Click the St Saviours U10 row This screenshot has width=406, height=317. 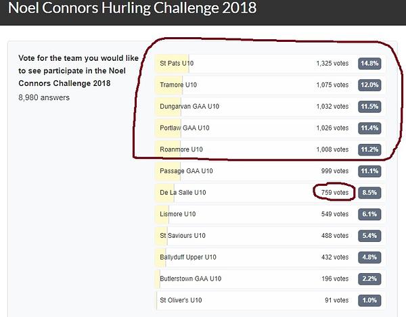(270, 235)
